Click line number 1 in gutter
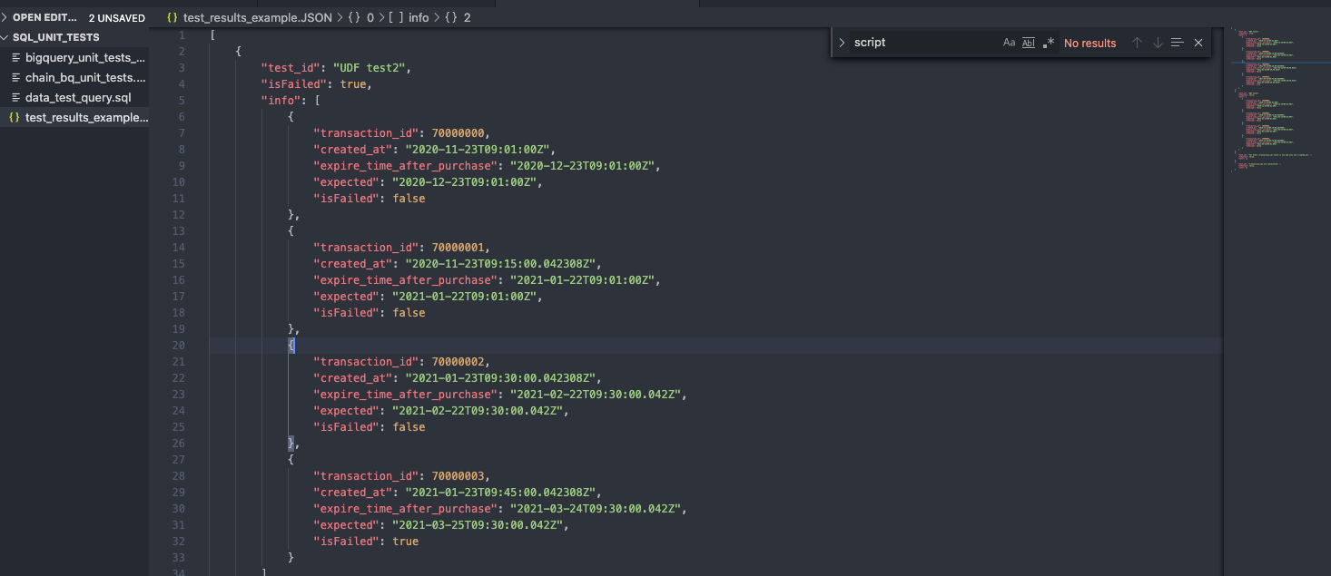Image resolution: width=1331 pixels, height=576 pixels. (x=182, y=35)
